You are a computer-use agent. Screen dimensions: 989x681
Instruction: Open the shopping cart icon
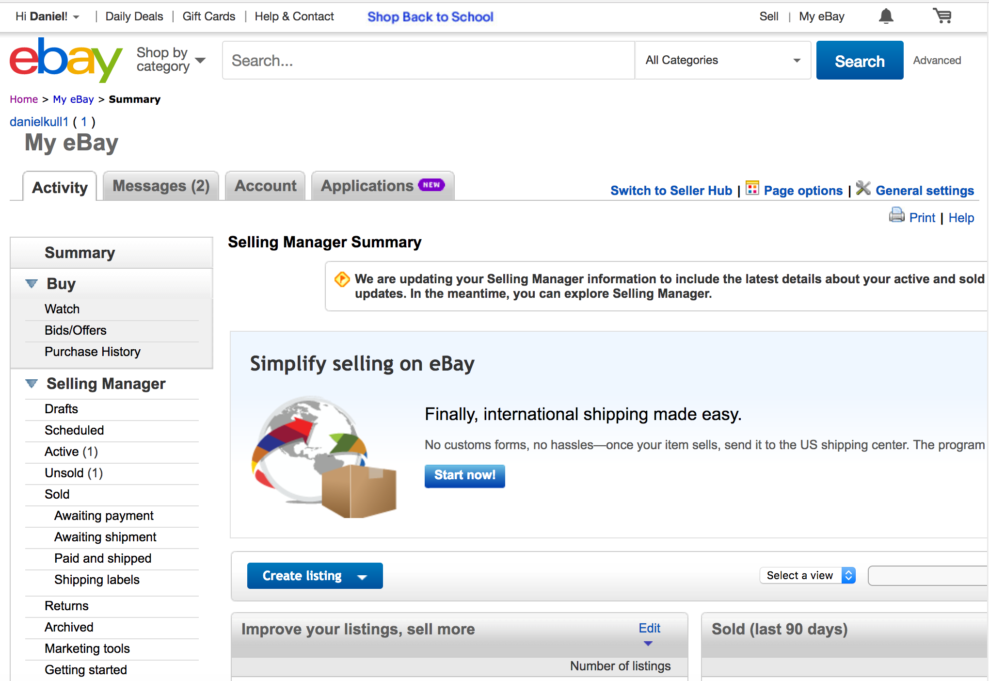pyautogui.click(x=942, y=16)
